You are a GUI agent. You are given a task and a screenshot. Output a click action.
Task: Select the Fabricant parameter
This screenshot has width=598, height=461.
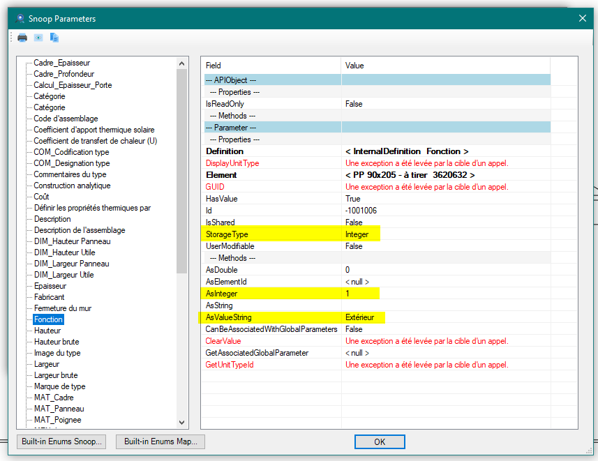click(x=49, y=296)
